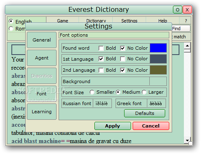
Task: Click the O button in title bar
Action: (177, 10)
